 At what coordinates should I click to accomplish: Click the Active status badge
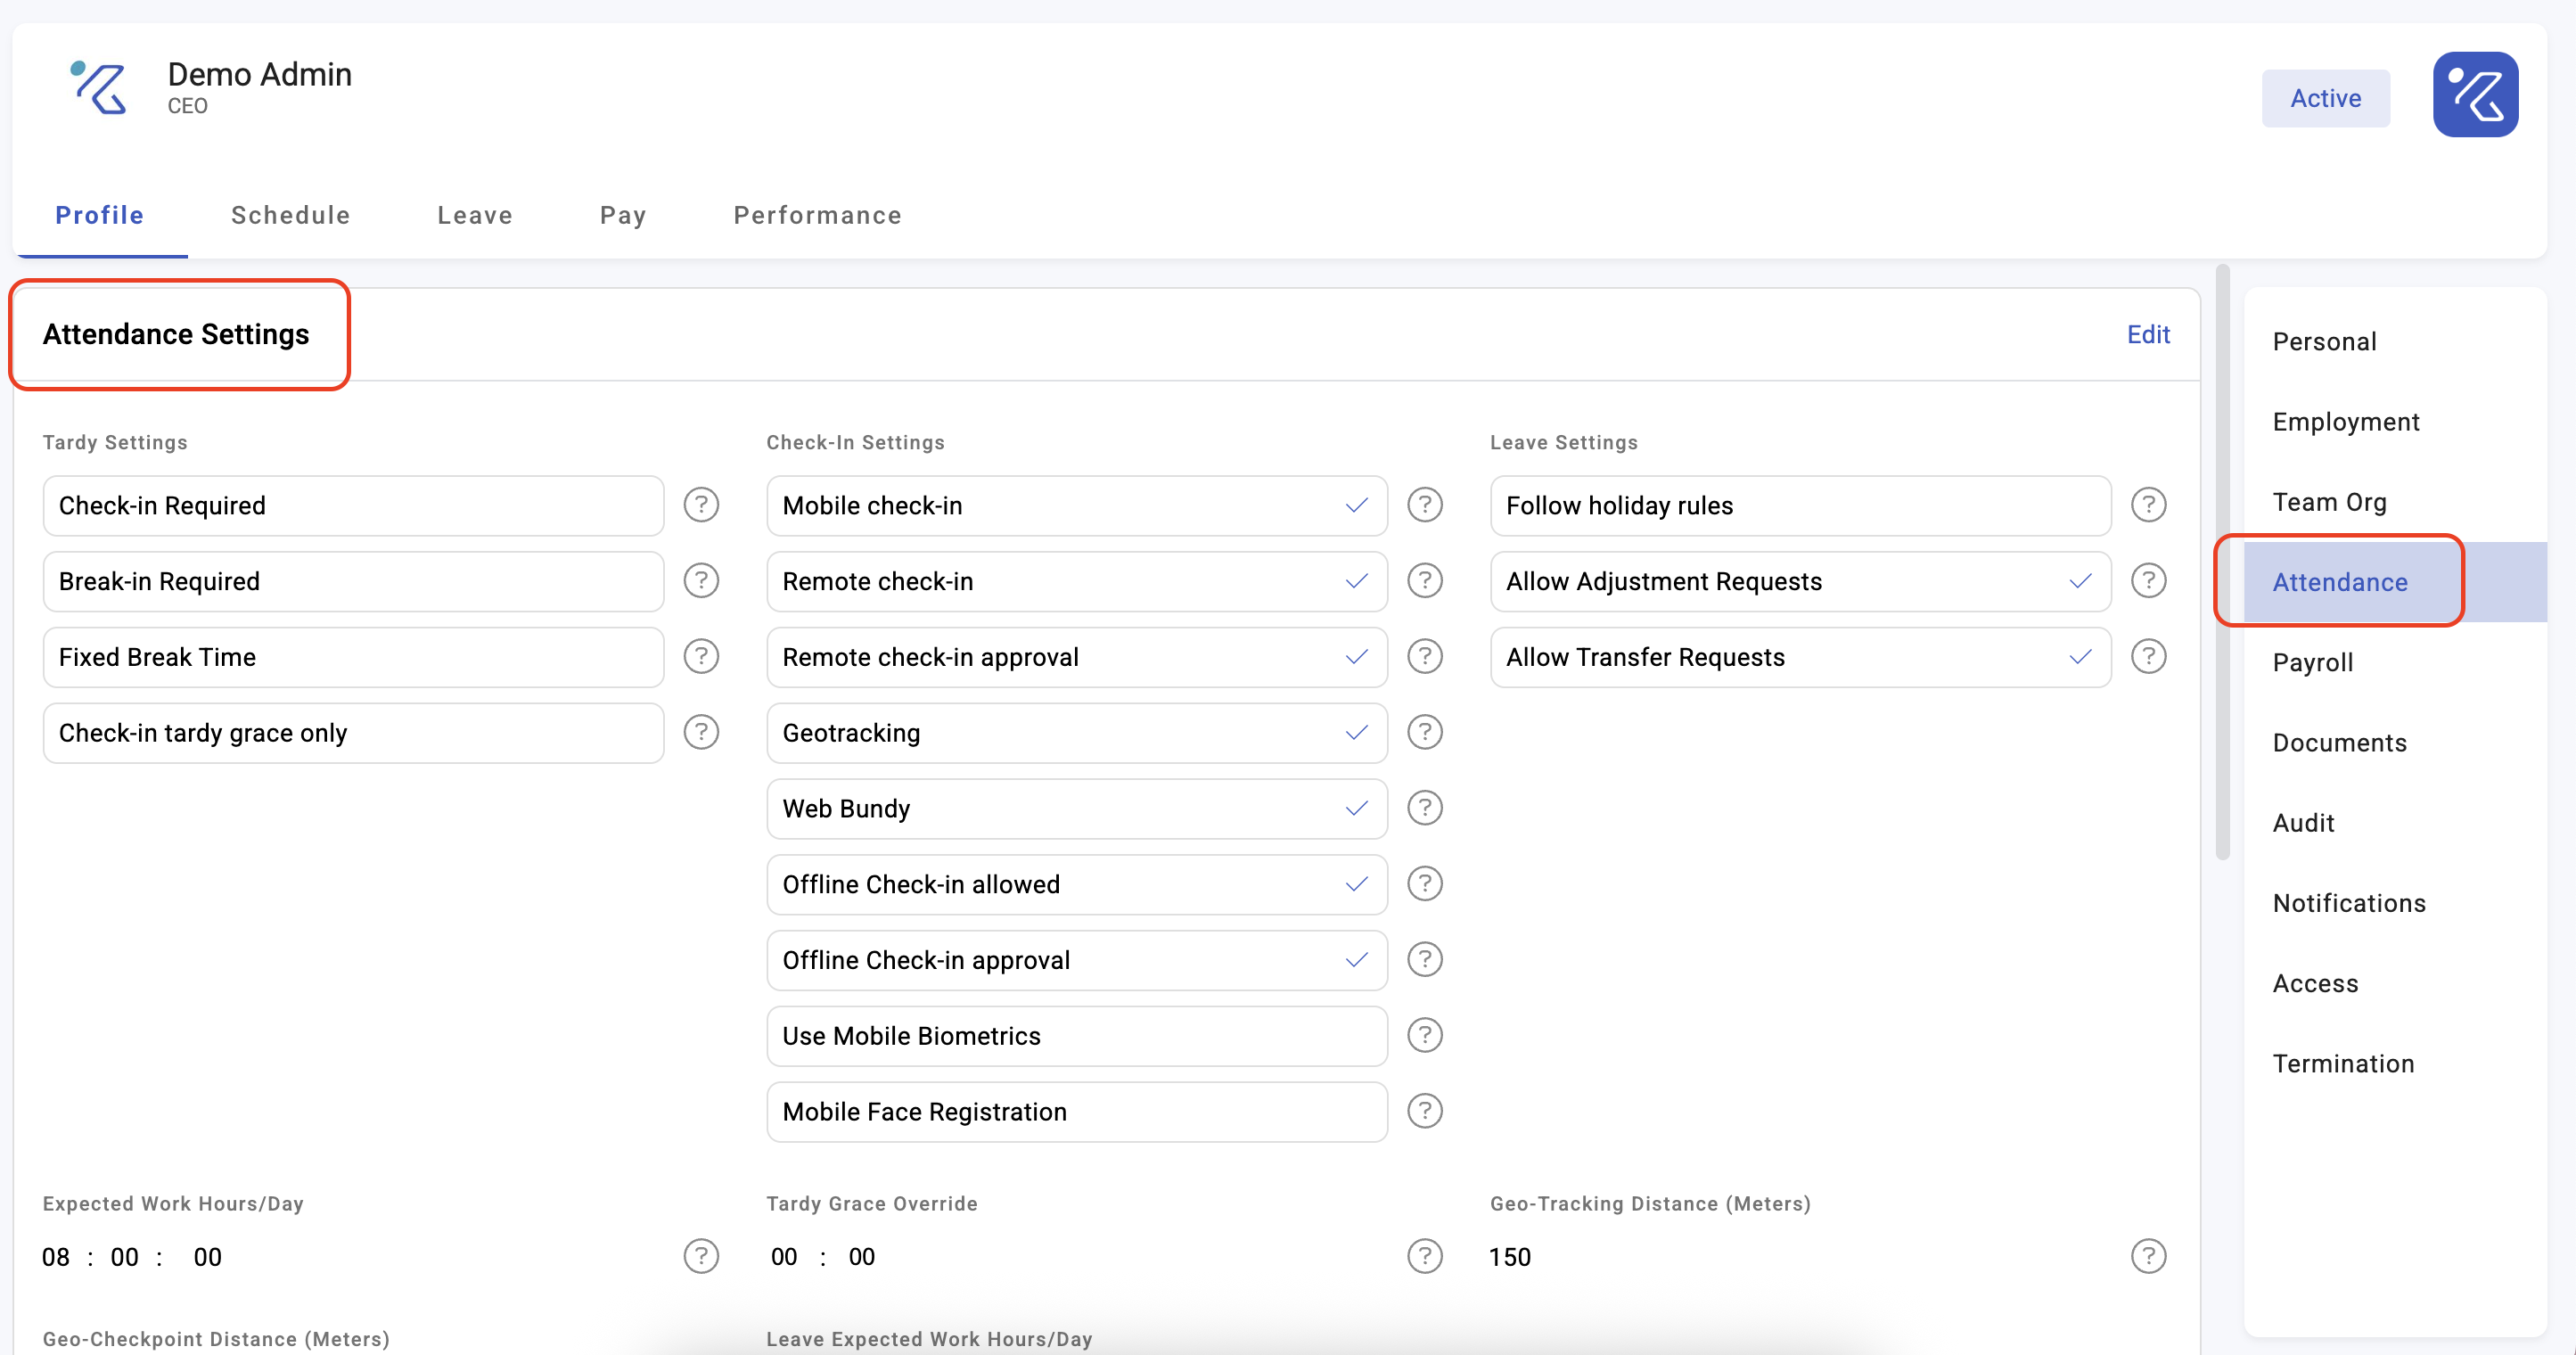click(x=2326, y=98)
